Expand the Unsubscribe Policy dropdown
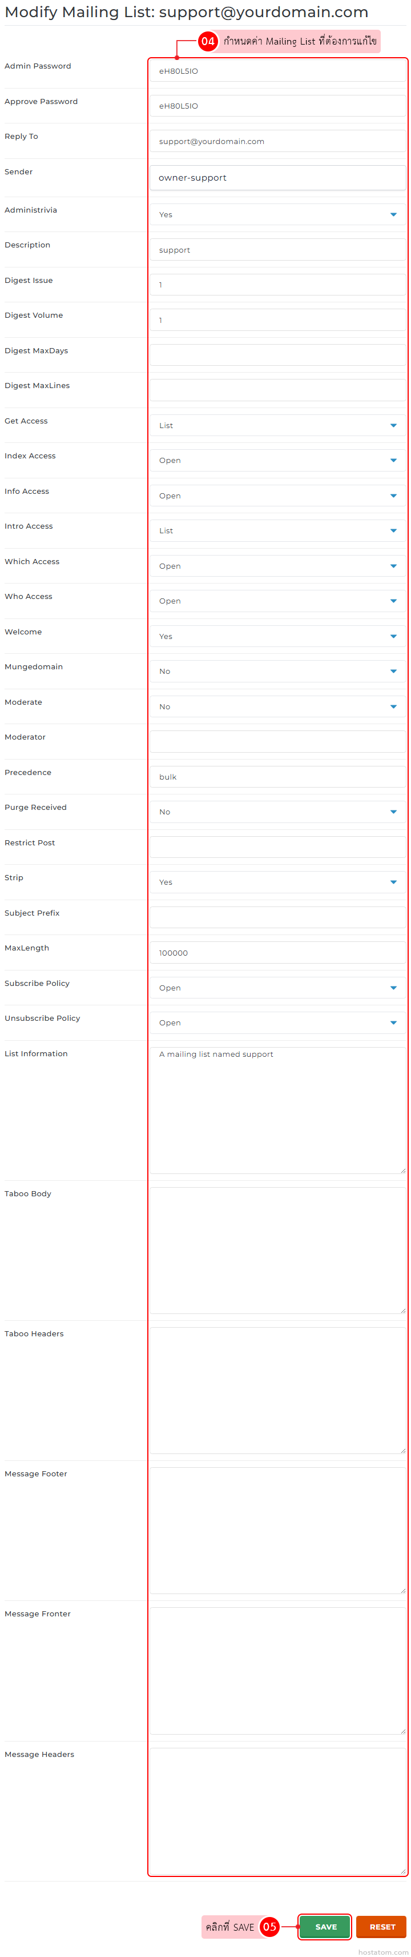This screenshot has width=411, height=1957. [x=277, y=1023]
